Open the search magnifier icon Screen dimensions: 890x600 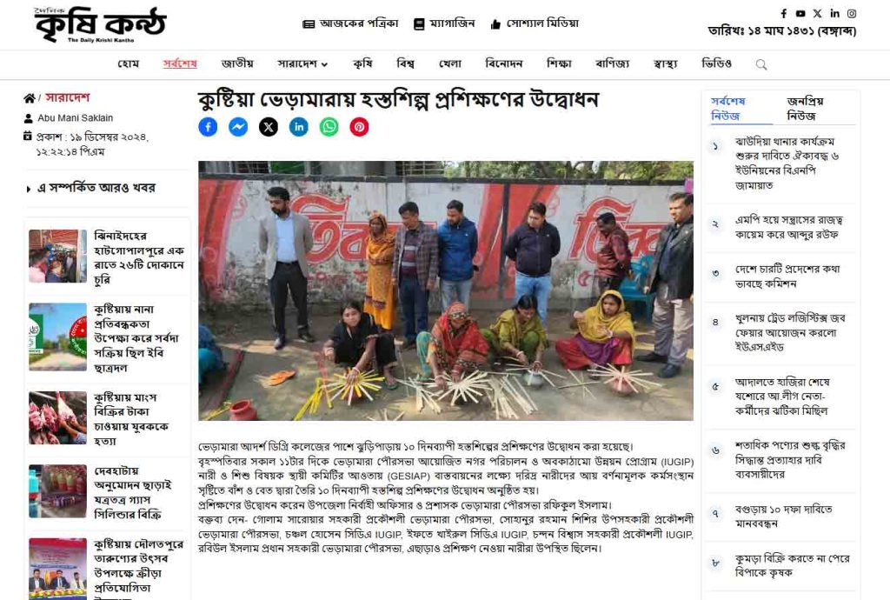pyautogui.click(x=761, y=64)
